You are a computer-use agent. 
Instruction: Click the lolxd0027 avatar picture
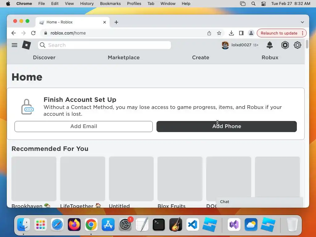[x=225, y=45]
